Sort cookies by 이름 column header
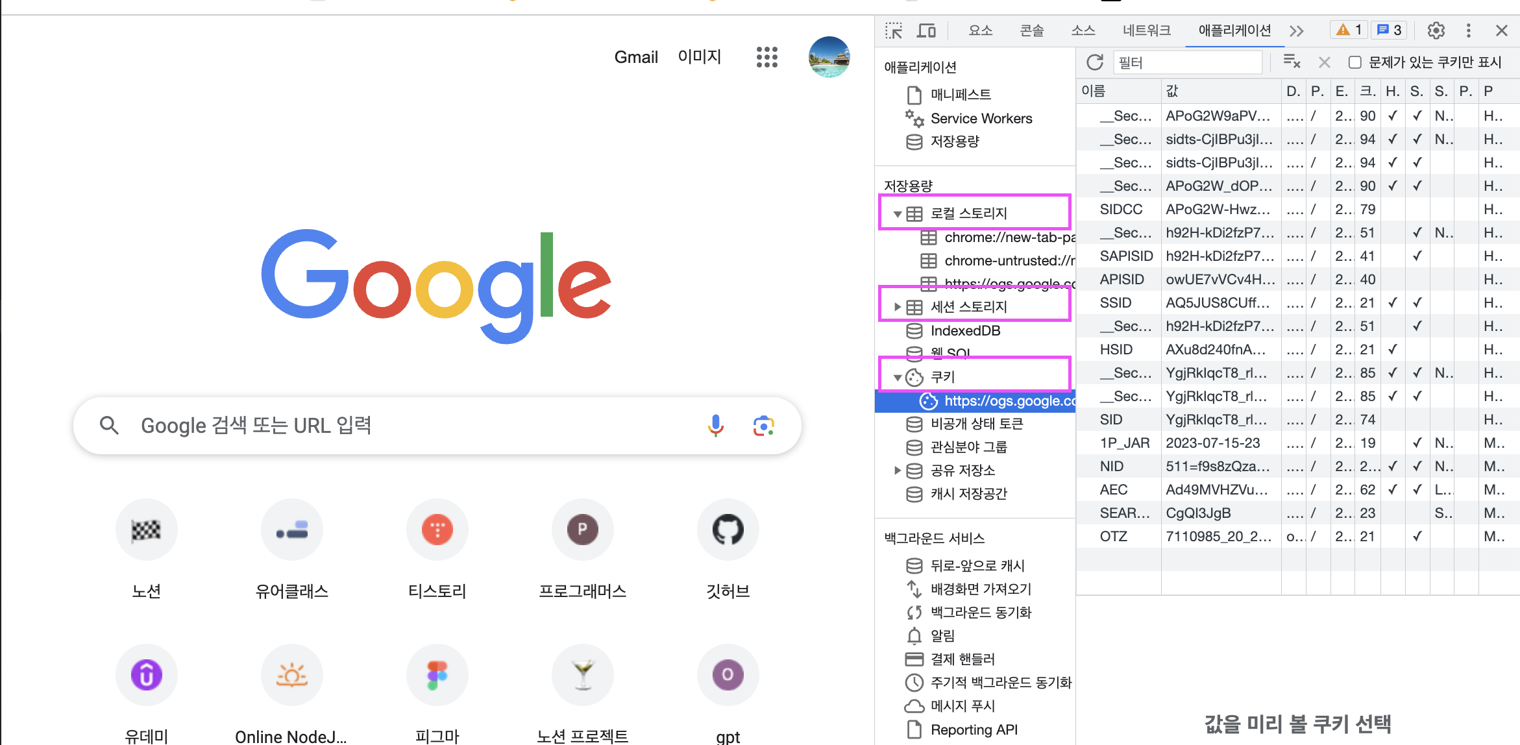The image size is (1520, 745). pyautogui.click(x=1118, y=91)
